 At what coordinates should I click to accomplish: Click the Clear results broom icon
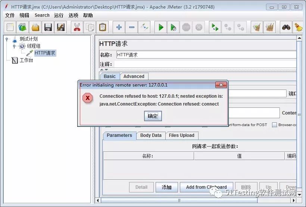(x=257, y=27)
